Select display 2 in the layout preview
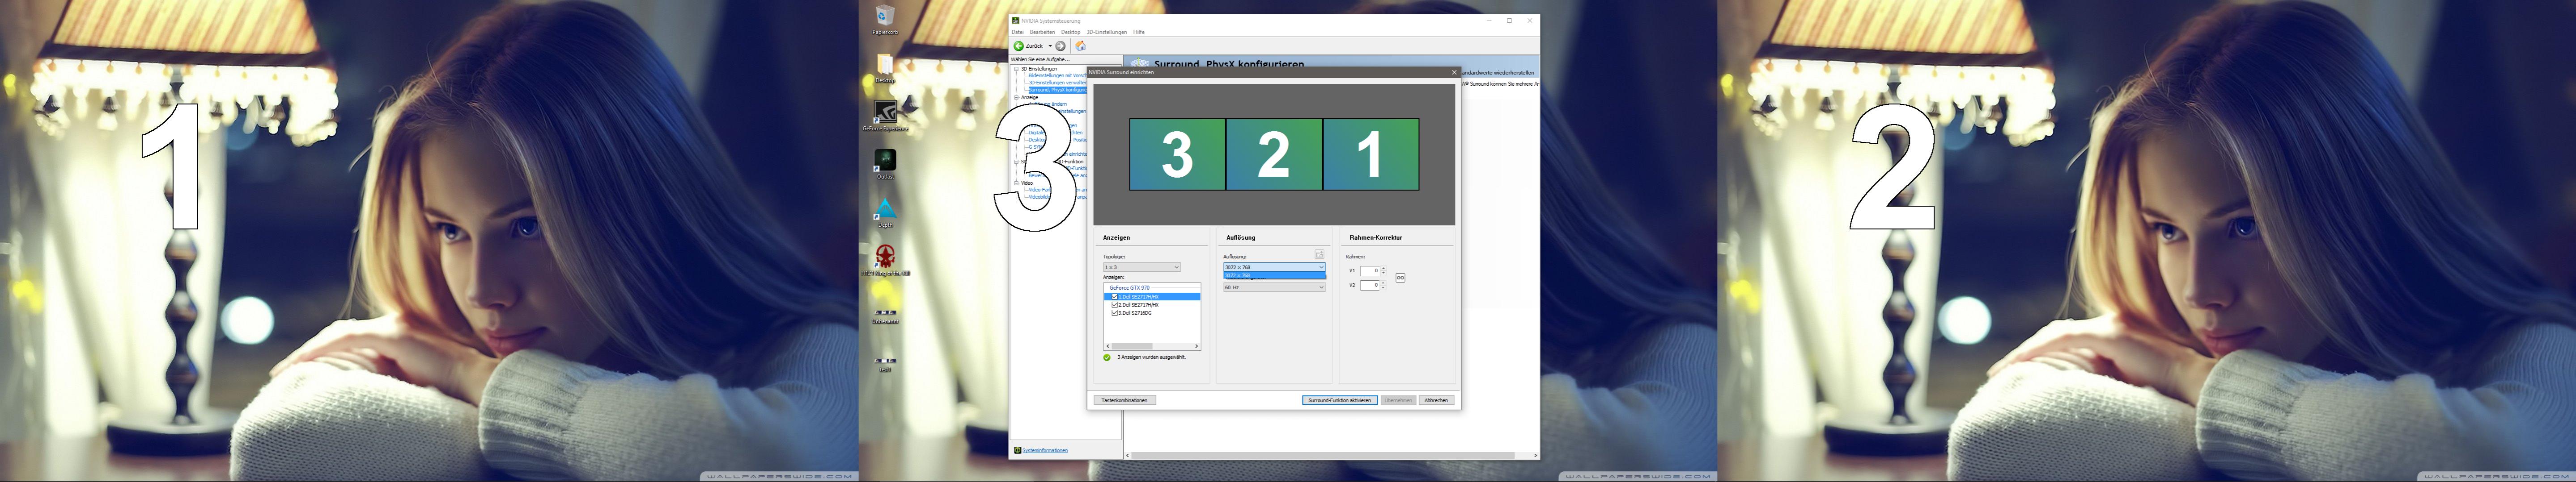This screenshot has width=2576, height=482. pyautogui.click(x=1273, y=155)
